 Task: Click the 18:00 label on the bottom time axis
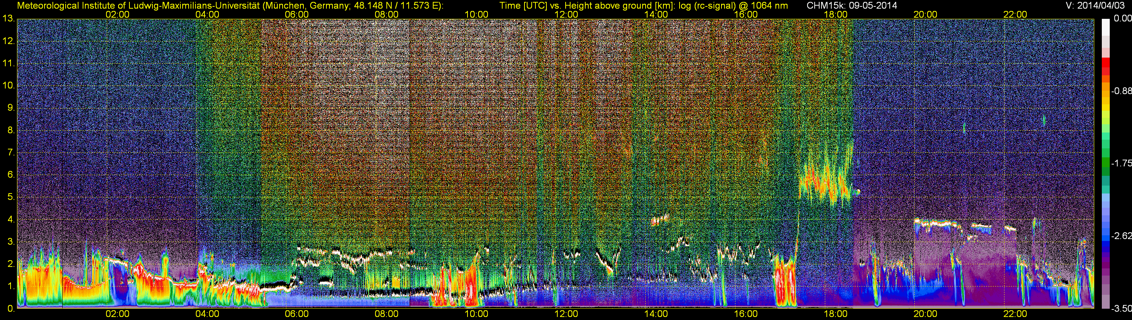point(835,314)
